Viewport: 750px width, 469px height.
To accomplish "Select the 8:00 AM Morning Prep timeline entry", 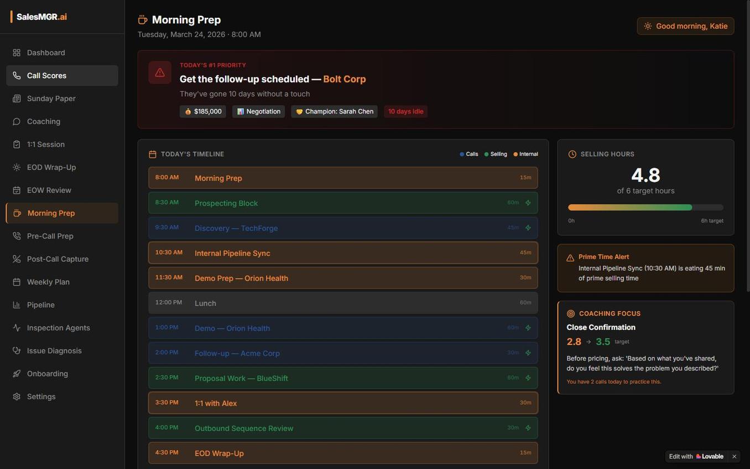I will click(x=343, y=178).
